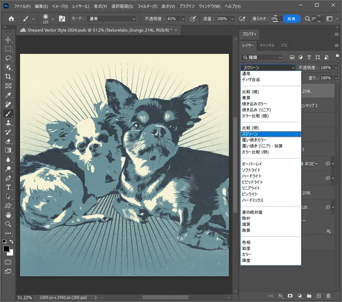Enable airbrush-style build-up effect
Viewport: 342px width, 302px height.
[x=242, y=19]
